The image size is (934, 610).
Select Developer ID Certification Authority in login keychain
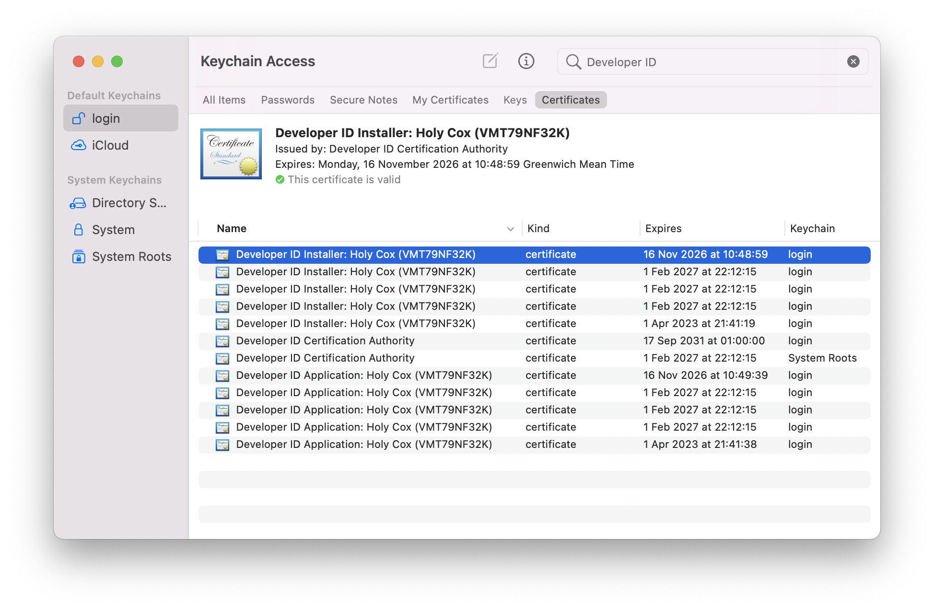(534, 341)
